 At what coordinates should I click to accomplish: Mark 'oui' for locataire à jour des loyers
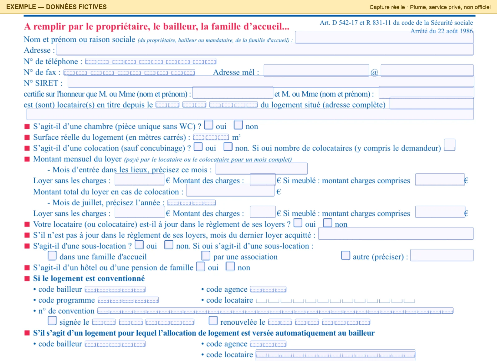click(x=298, y=222)
